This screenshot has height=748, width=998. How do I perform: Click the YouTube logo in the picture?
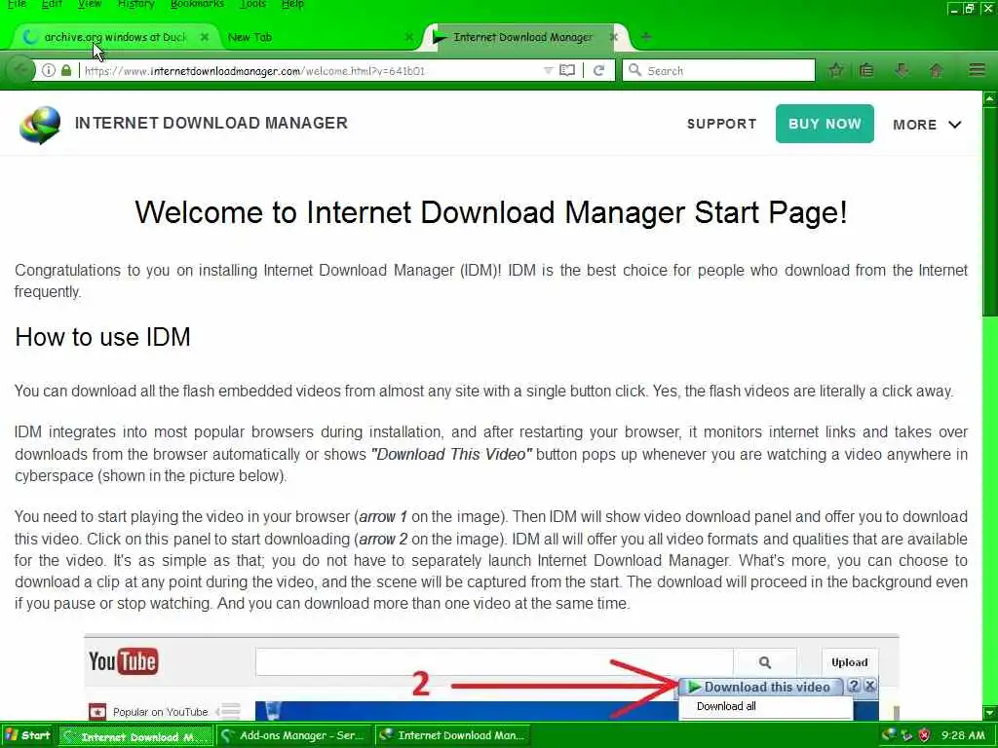click(x=124, y=661)
